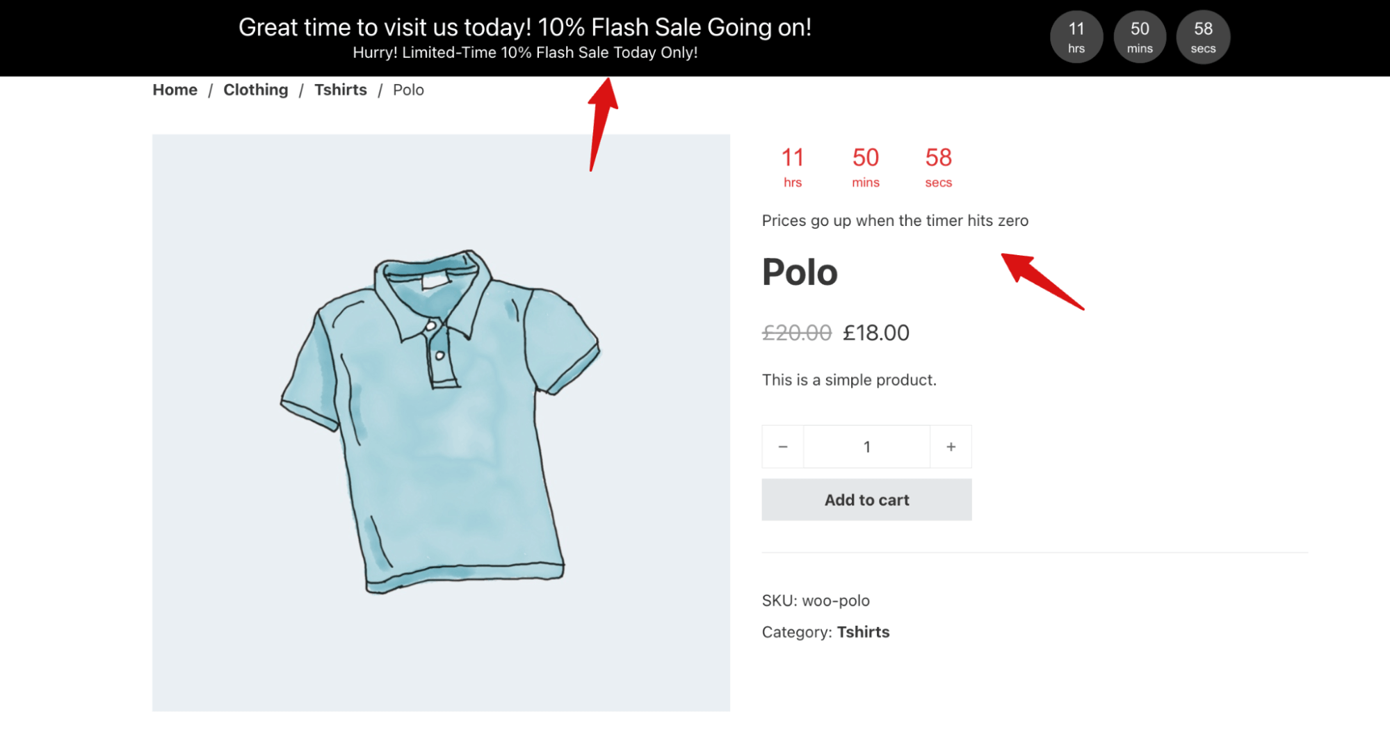Click the blue polo shirt image
1390x753 pixels.
coord(441,422)
